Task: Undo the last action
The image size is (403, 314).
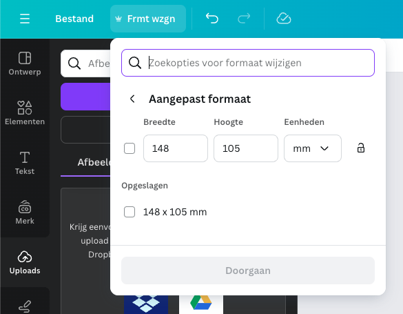Action: 212,19
